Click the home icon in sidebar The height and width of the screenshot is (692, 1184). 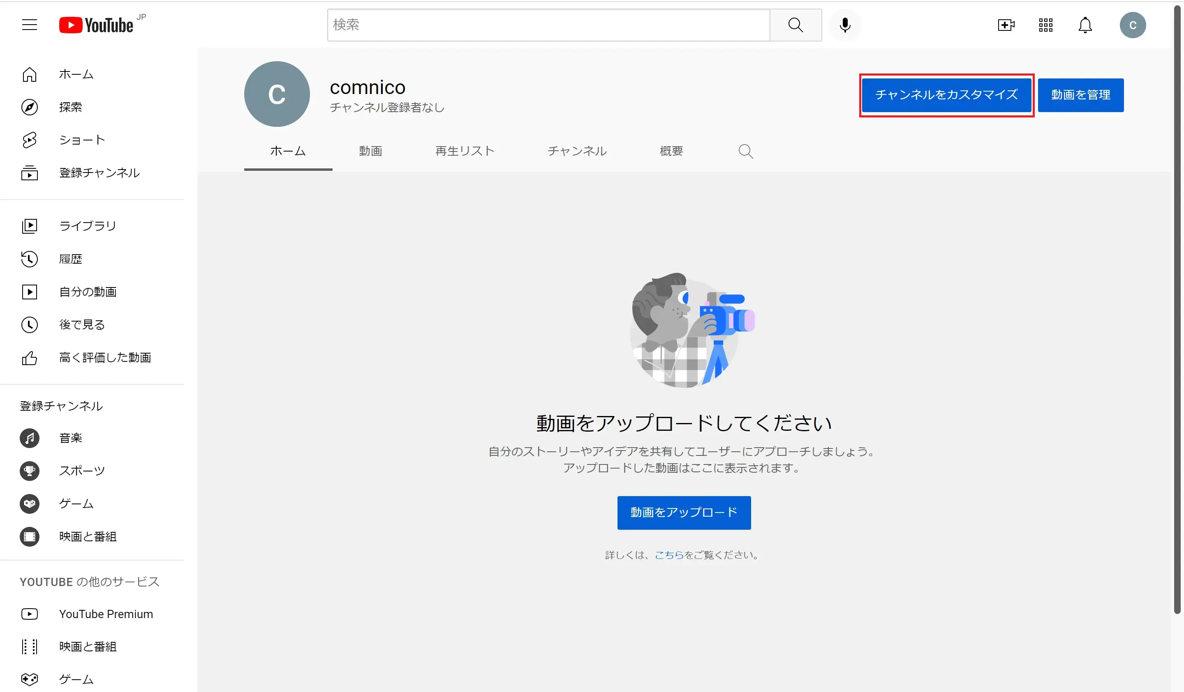click(x=30, y=74)
